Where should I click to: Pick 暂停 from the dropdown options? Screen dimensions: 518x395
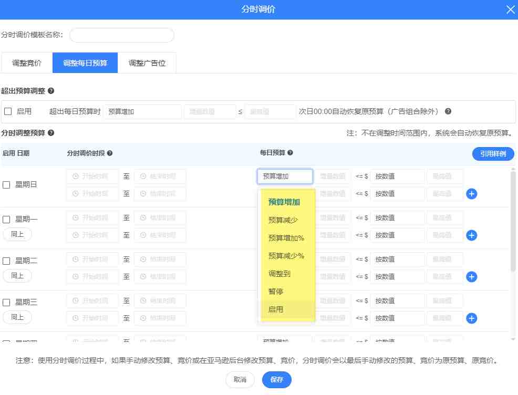tap(288, 292)
